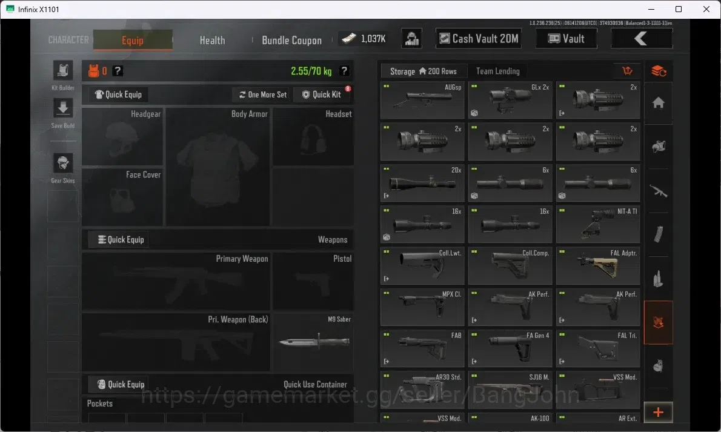This screenshot has height=432, width=721.
Task: Select the GLx 2x scope item
Action: [x=510, y=100]
